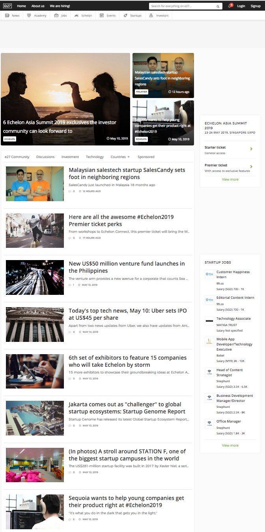
Task: Click Snaphunt logo beside Business Development Manager
Action: point(209,398)
